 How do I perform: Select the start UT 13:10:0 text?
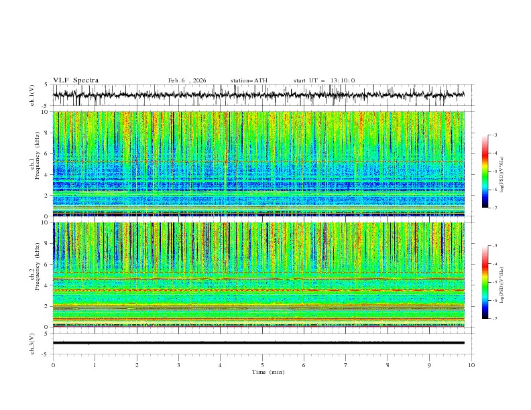[x=324, y=80]
